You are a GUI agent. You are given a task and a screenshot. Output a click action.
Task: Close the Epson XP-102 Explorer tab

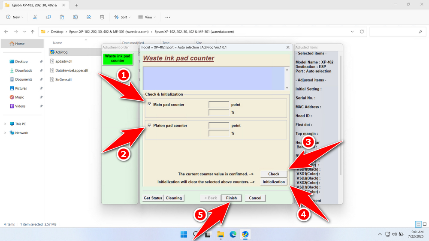coord(63,5)
